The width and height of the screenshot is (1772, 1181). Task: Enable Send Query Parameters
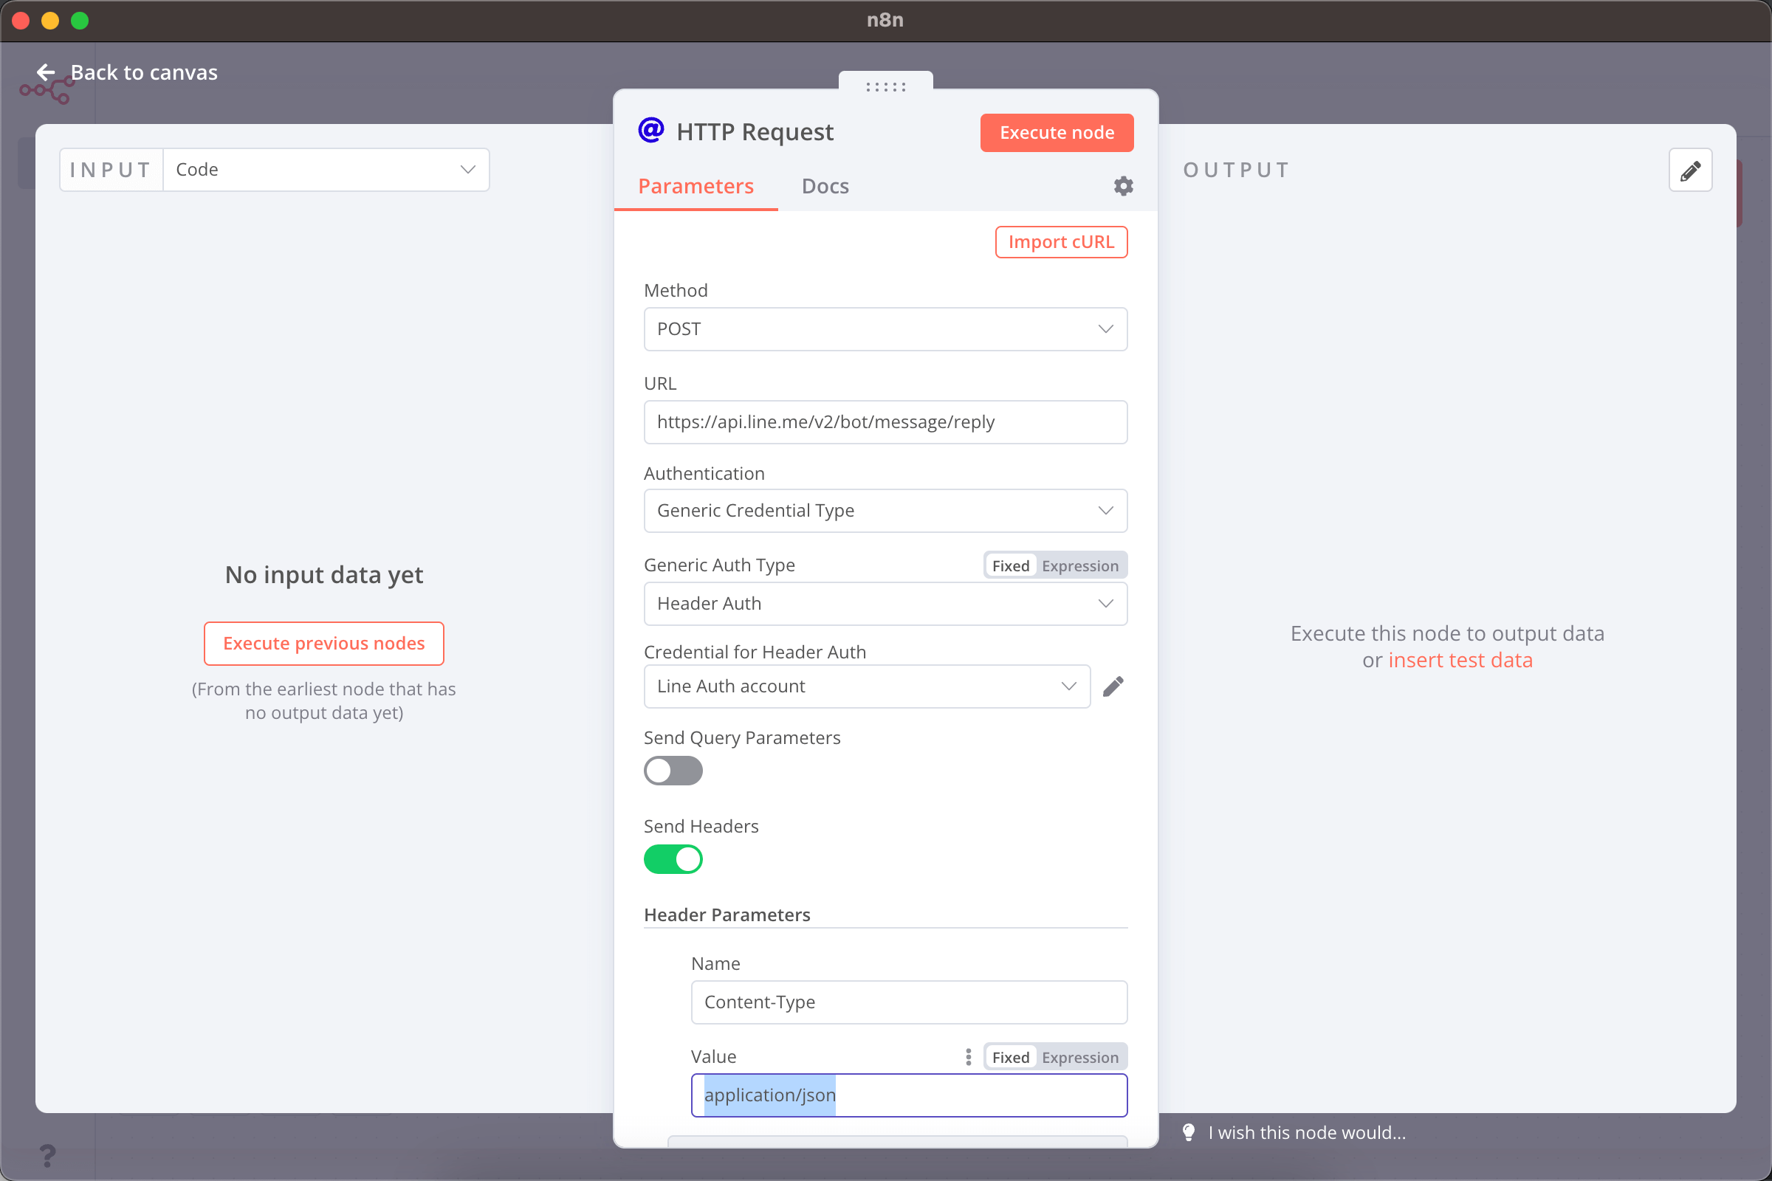pos(673,771)
